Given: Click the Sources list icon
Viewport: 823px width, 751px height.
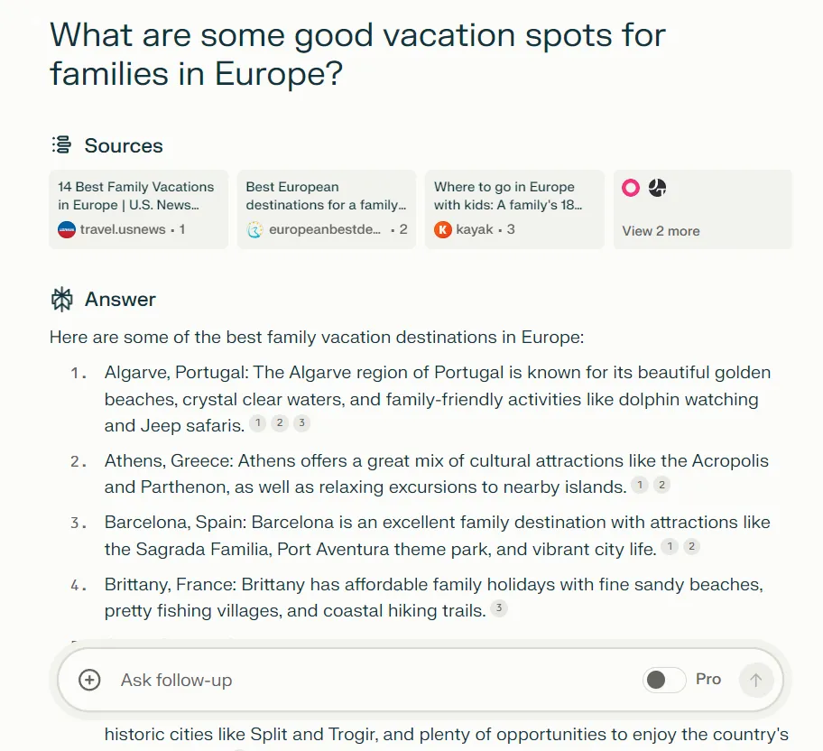Looking at the screenshot, I should [x=62, y=144].
